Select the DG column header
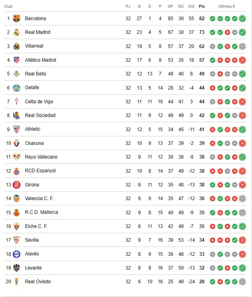 (191, 6)
